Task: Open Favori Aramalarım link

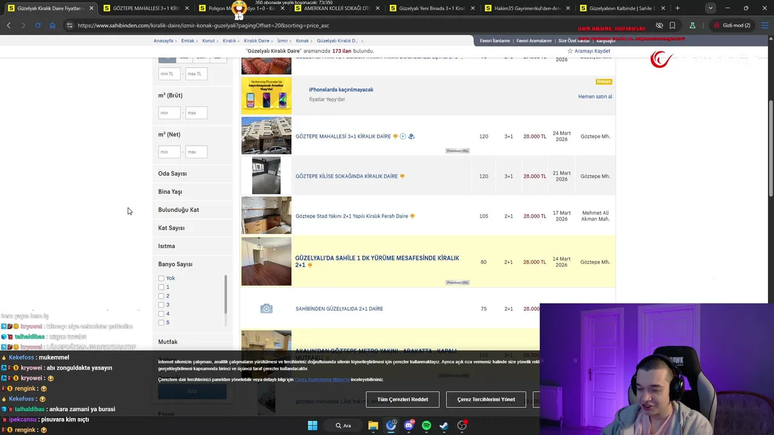Action: pyautogui.click(x=534, y=40)
